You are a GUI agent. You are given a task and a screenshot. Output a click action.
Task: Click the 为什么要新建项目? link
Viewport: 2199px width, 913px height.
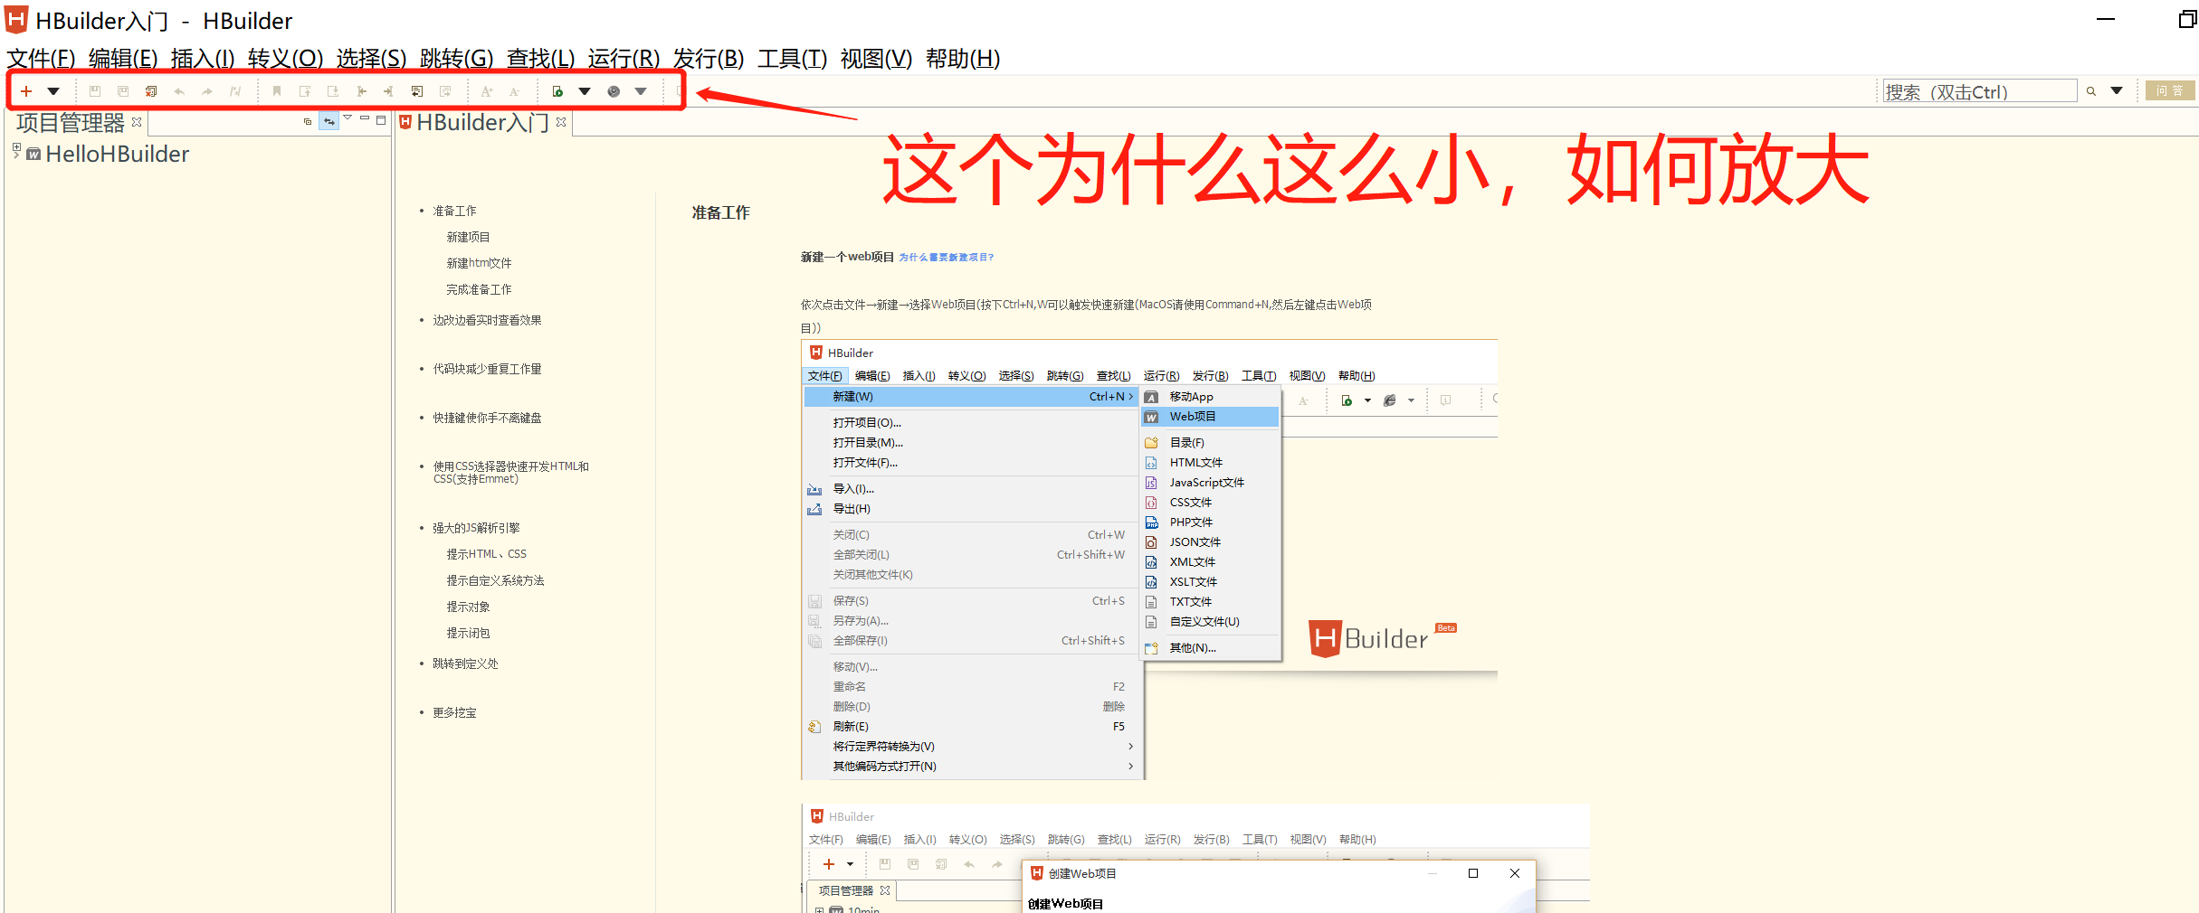click(x=947, y=258)
